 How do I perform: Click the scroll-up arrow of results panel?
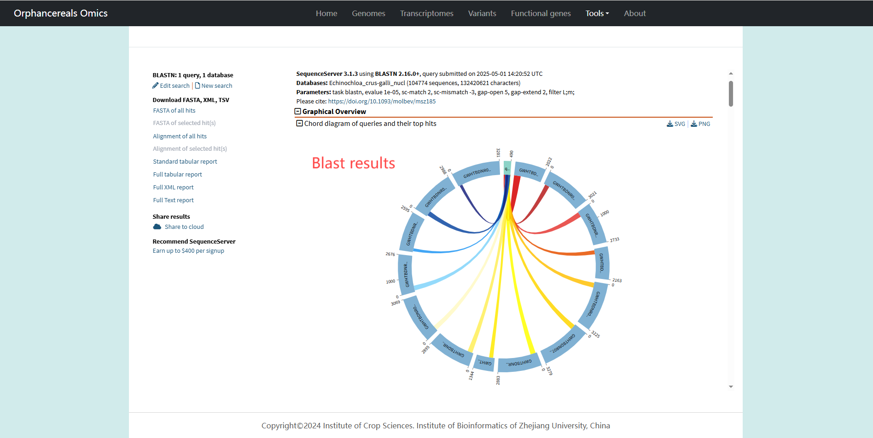tap(731, 74)
